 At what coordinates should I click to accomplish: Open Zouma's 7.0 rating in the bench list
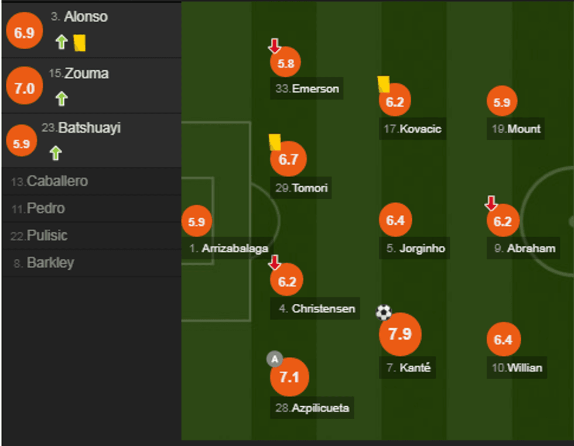pyautogui.click(x=20, y=88)
